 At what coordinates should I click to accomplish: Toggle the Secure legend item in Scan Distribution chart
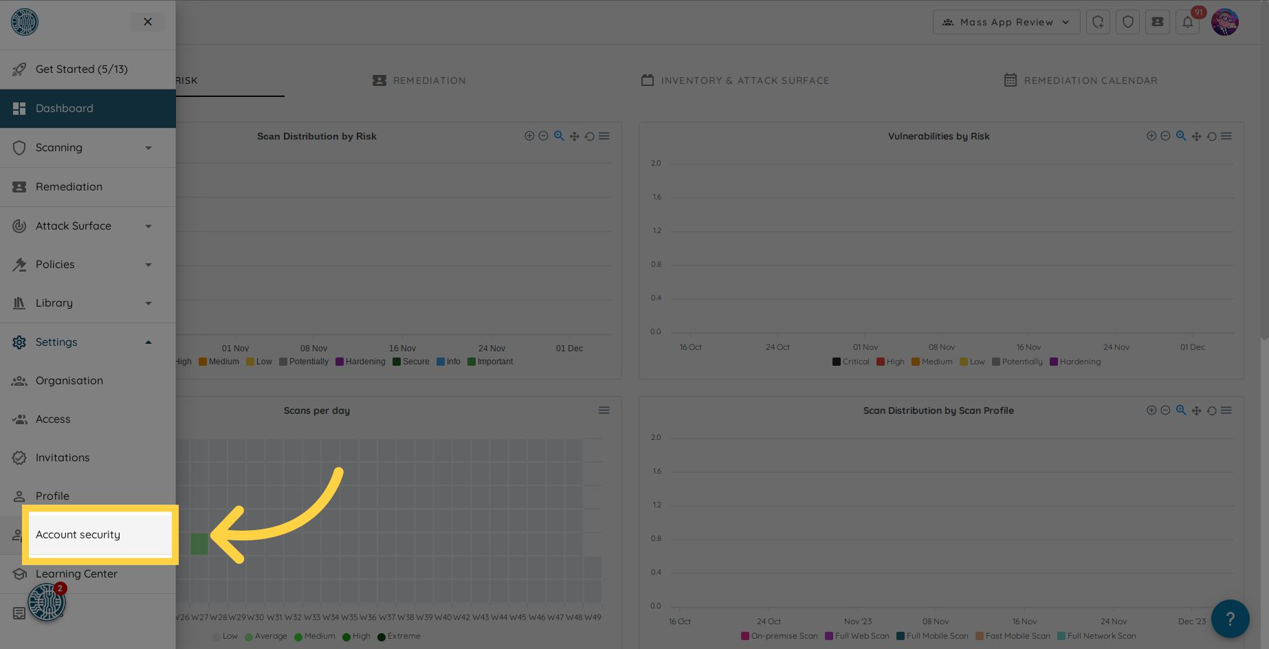coord(411,362)
